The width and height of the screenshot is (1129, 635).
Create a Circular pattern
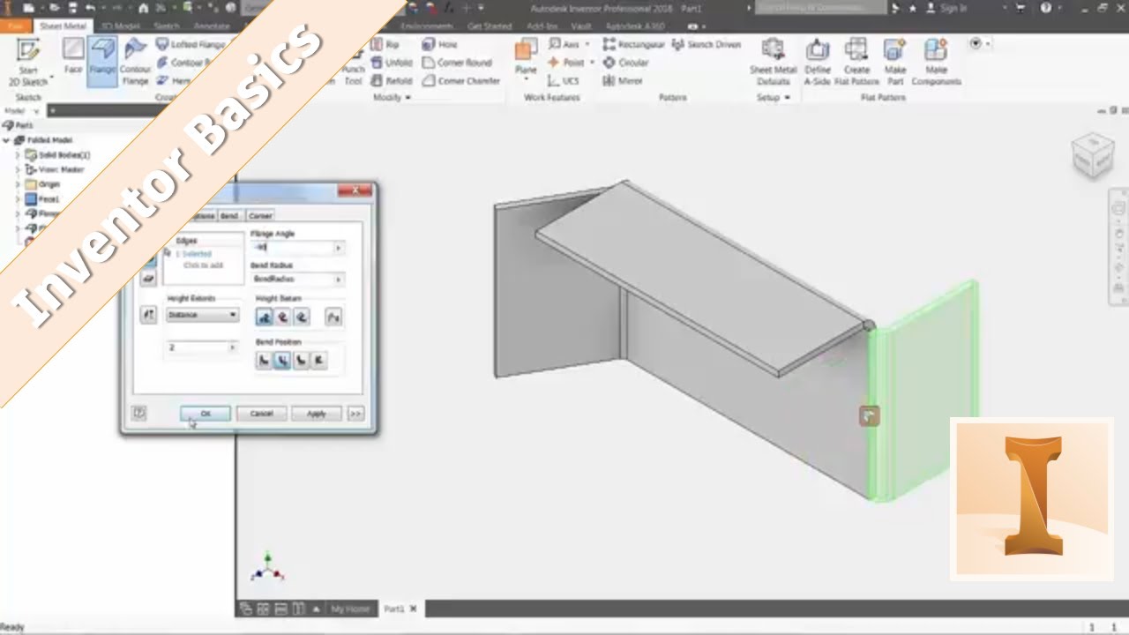click(625, 63)
